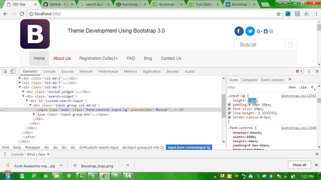Click the red error count indicator
The height and width of the screenshot is (180, 321).
[299, 71]
